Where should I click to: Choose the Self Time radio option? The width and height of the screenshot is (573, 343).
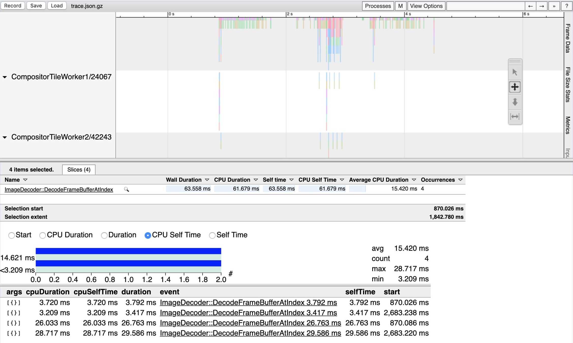pos(212,235)
